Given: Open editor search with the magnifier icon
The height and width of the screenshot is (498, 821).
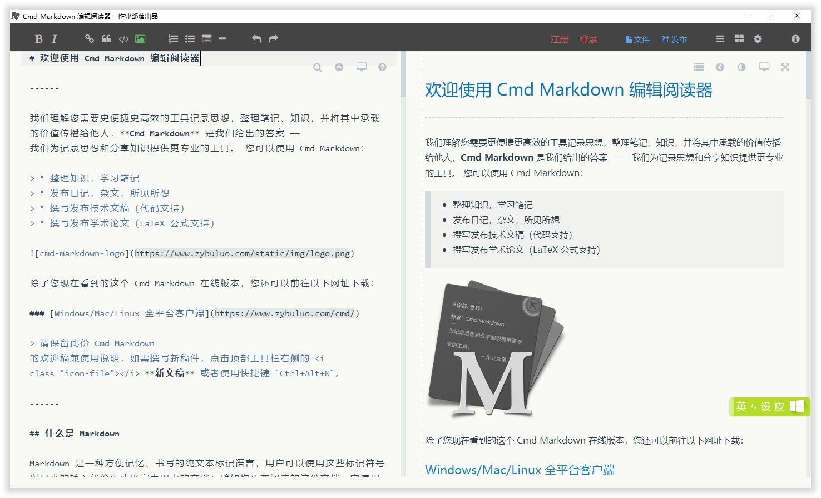Looking at the screenshot, I should click(x=318, y=67).
